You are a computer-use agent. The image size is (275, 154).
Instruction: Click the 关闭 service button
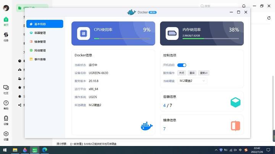pyautogui.click(x=181, y=73)
